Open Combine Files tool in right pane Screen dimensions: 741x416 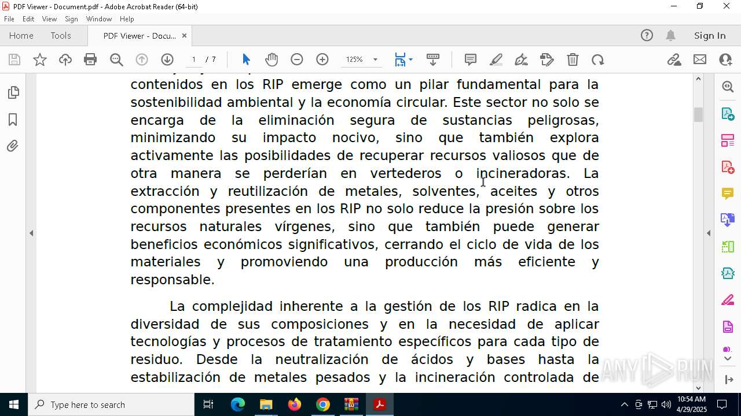728,220
